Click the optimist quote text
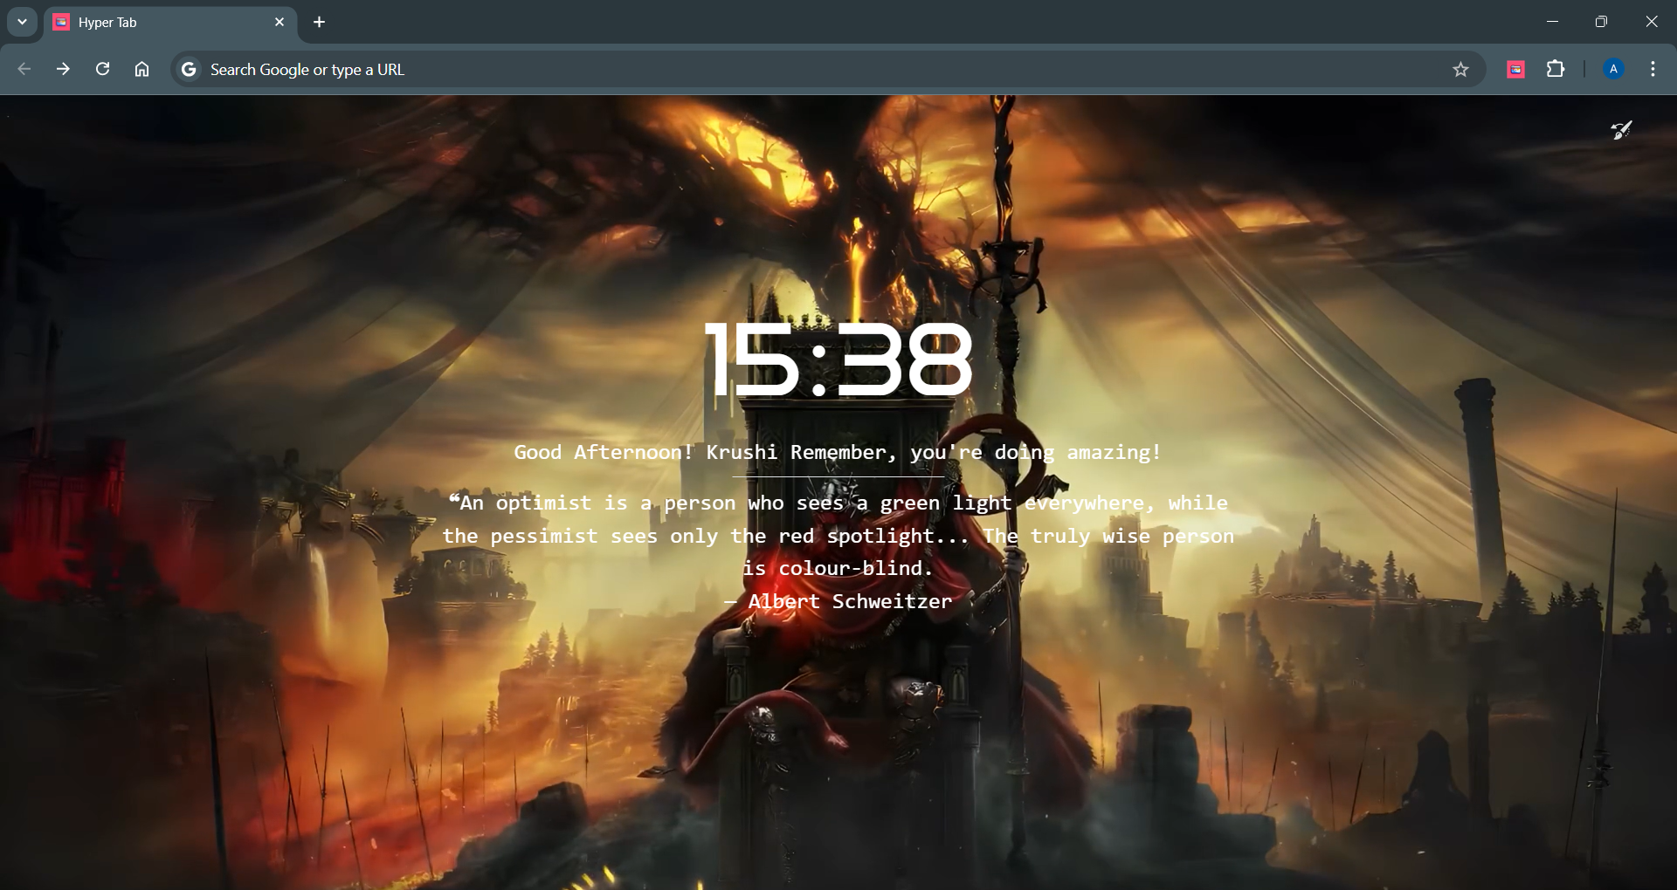The height and width of the screenshot is (890, 1677). pos(838,535)
